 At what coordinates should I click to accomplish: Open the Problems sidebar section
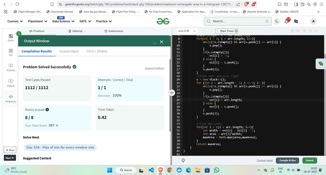point(11,99)
